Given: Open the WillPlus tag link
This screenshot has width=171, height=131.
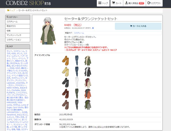Looking at the screenshot, I should pyautogui.click(x=16, y=105).
